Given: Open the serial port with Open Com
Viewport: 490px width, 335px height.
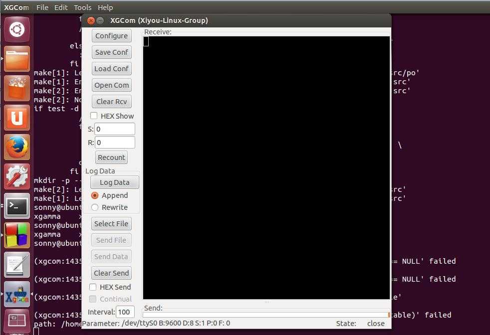Looking at the screenshot, I should click(112, 85).
